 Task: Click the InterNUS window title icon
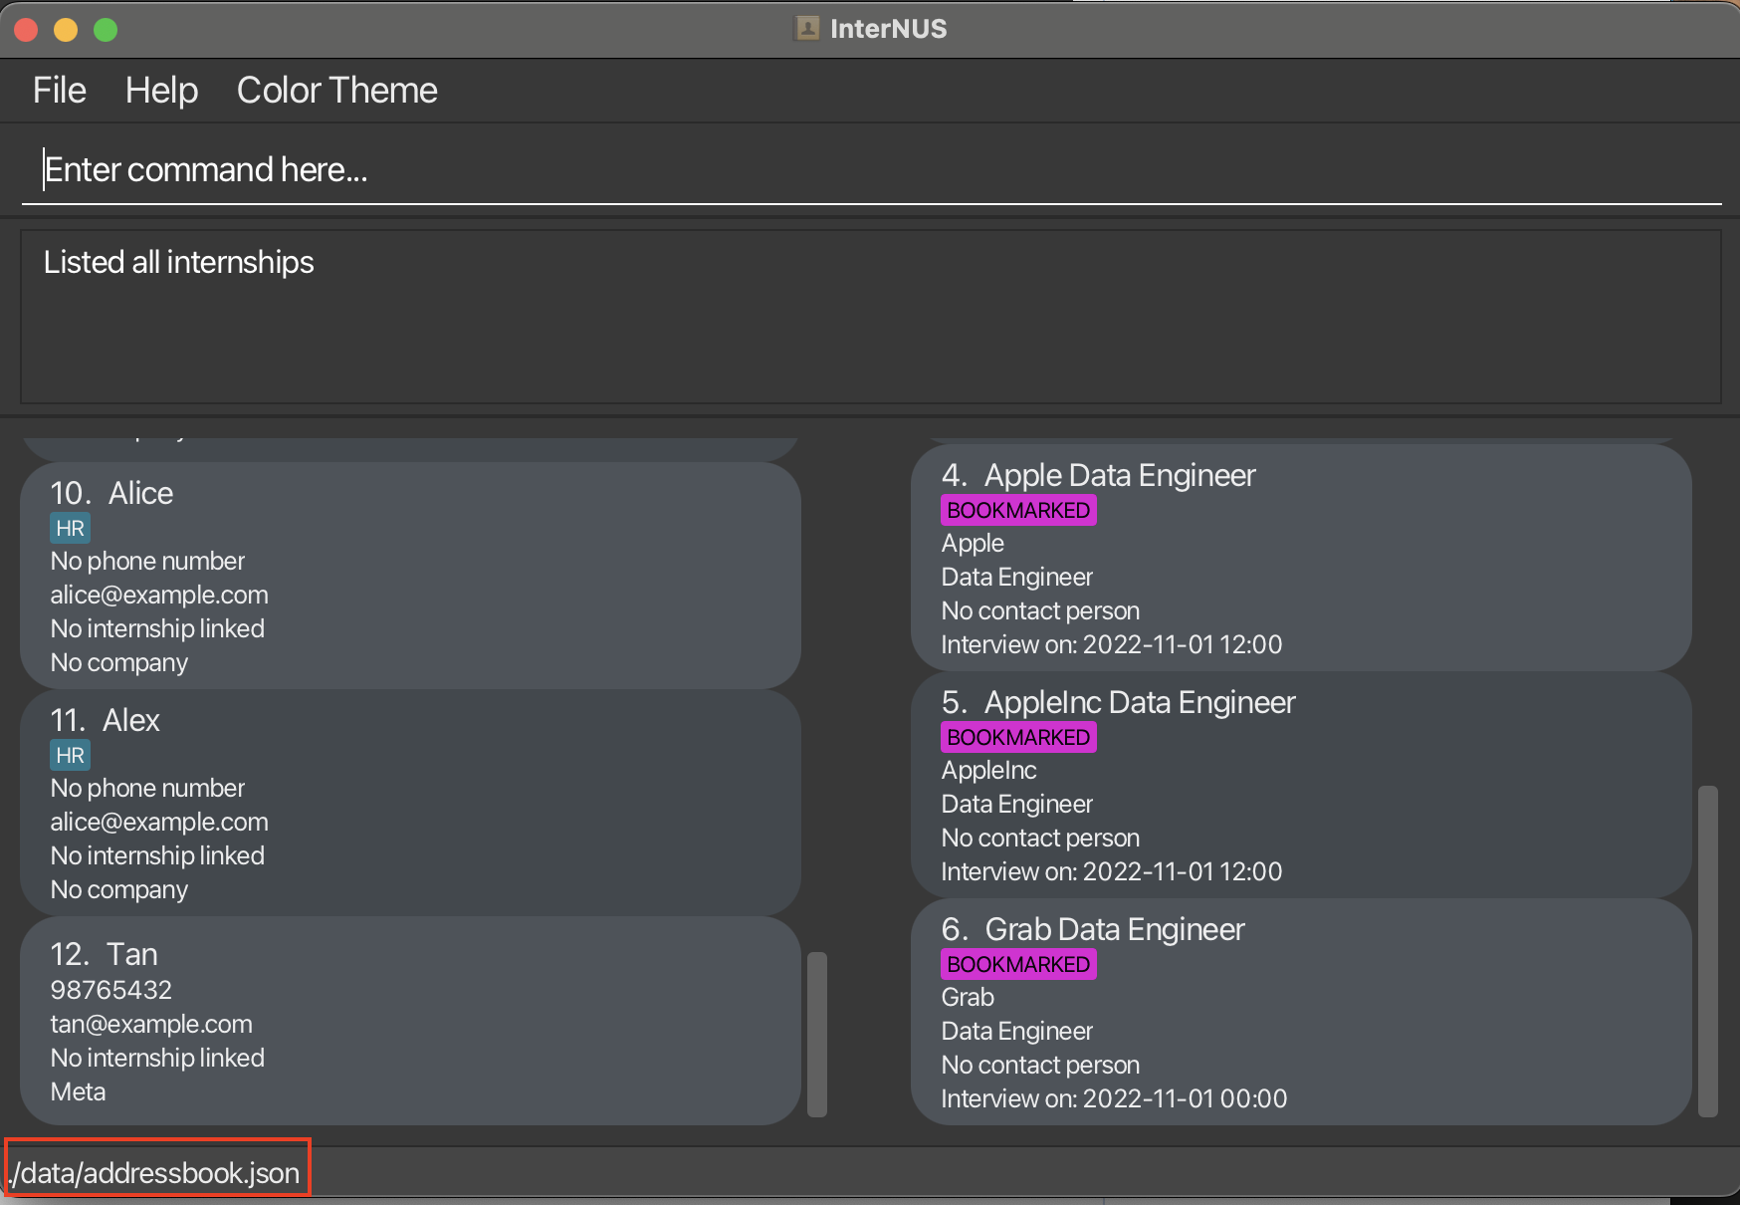click(807, 28)
